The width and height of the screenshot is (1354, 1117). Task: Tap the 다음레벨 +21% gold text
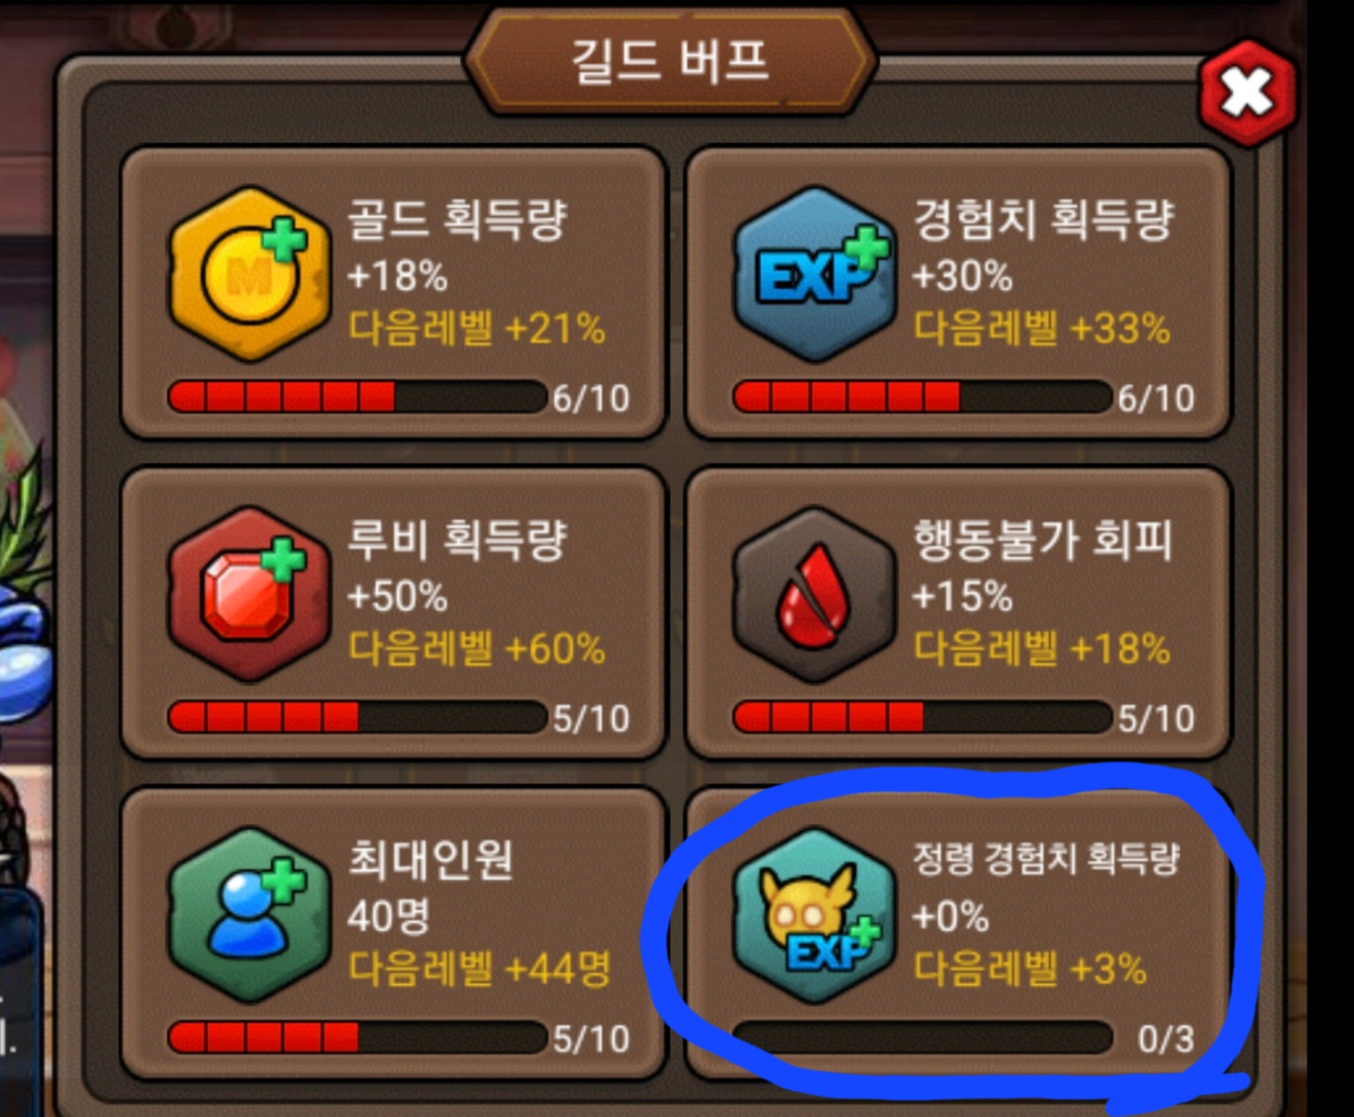[477, 329]
